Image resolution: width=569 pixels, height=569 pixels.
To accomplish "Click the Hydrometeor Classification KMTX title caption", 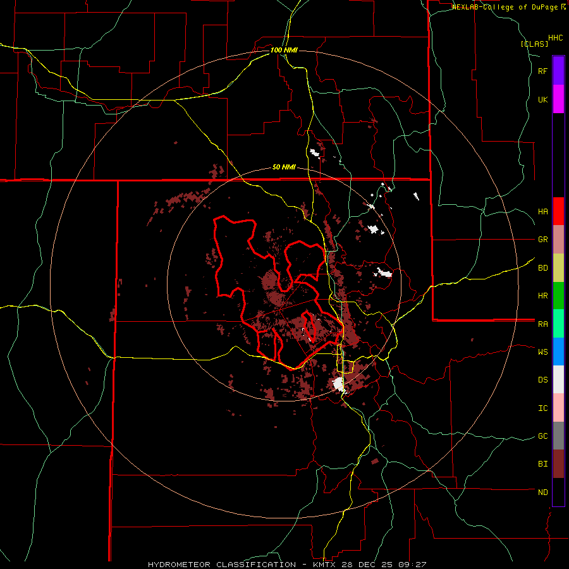I will [x=287, y=565].
